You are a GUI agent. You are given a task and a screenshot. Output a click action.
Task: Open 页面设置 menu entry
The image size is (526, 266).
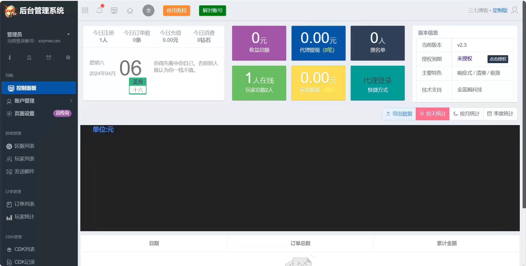25,113
